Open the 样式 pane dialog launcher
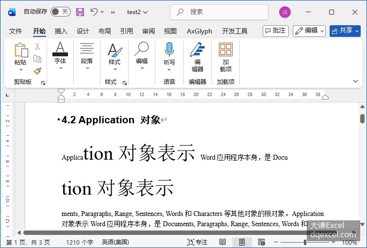 tap(125, 83)
